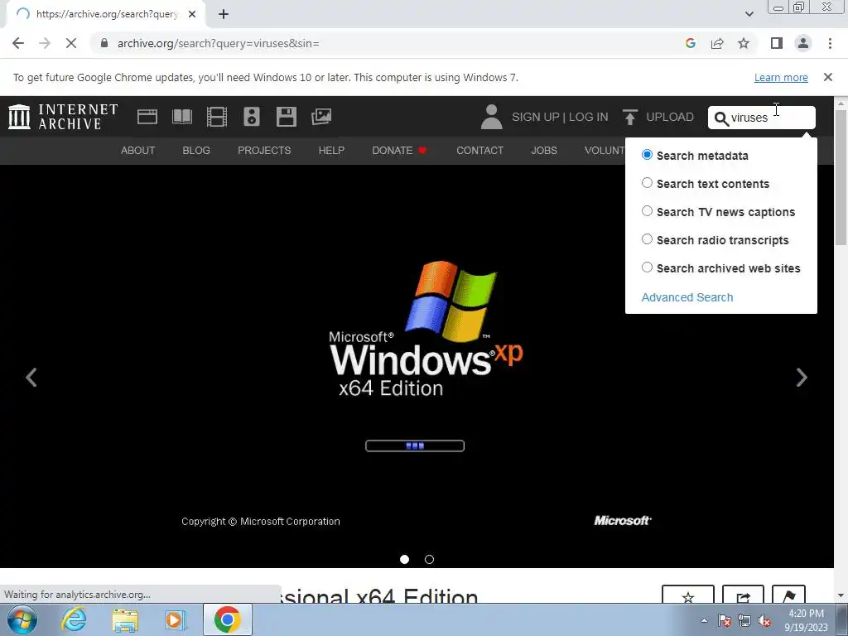Open the Images icon

pyautogui.click(x=321, y=117)
